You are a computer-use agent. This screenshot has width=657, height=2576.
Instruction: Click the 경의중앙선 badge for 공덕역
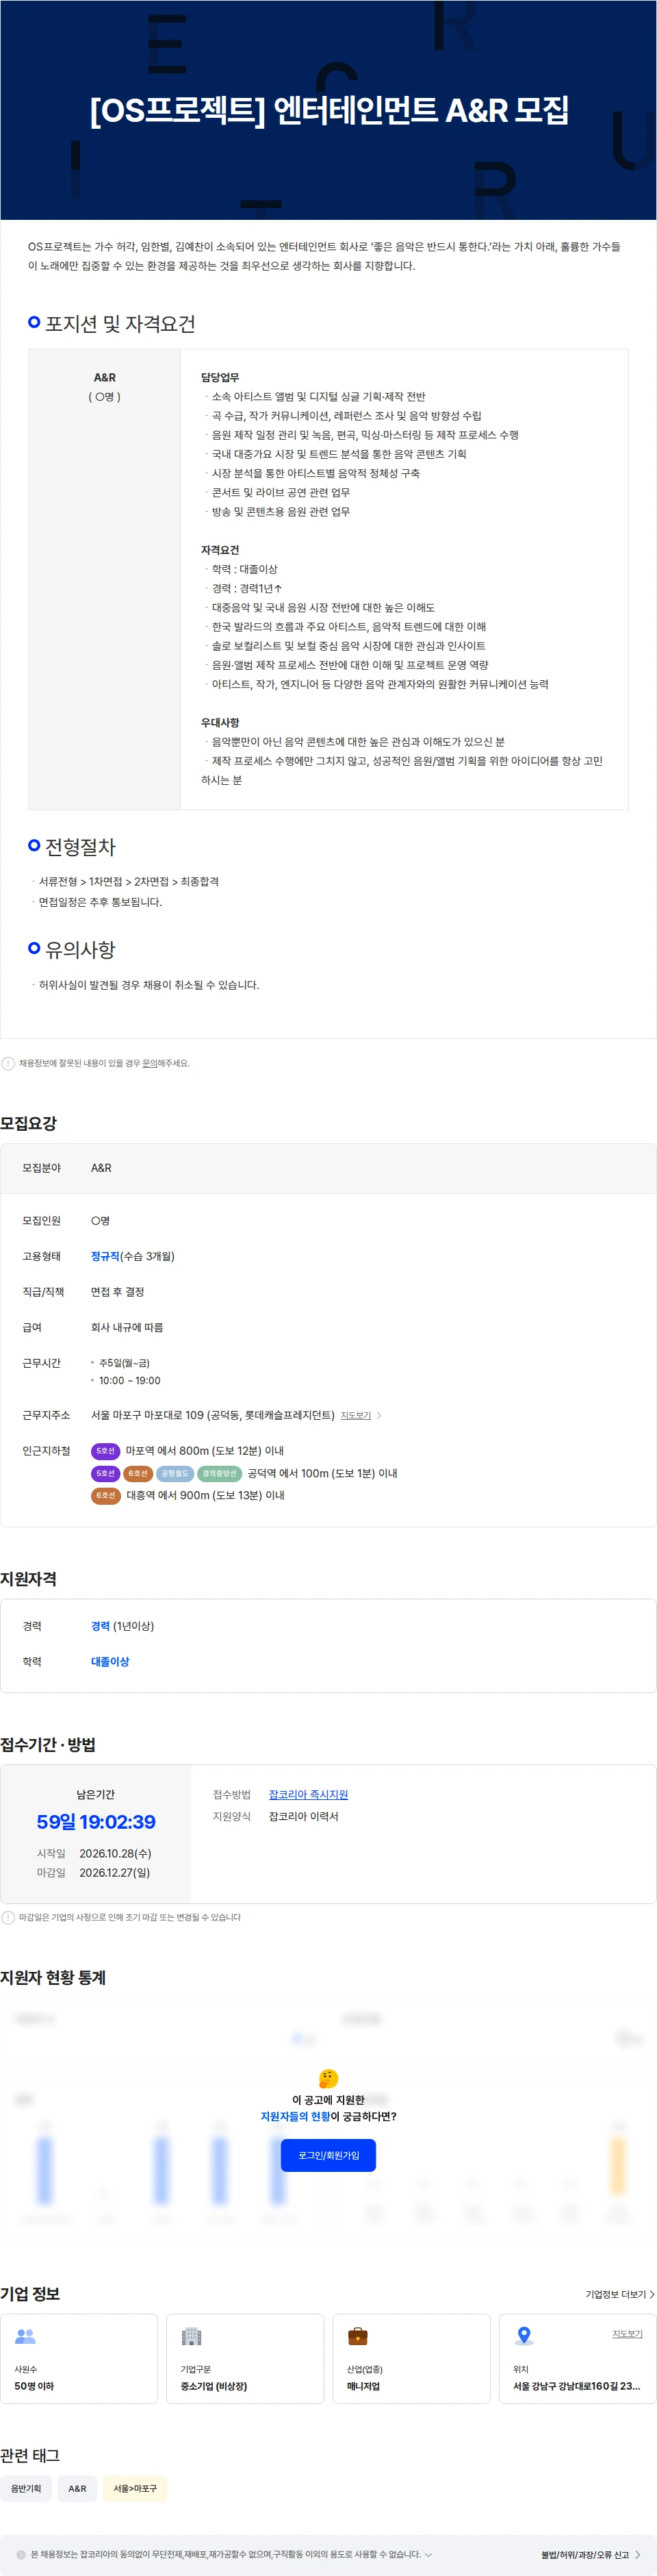click(220, 1473)
